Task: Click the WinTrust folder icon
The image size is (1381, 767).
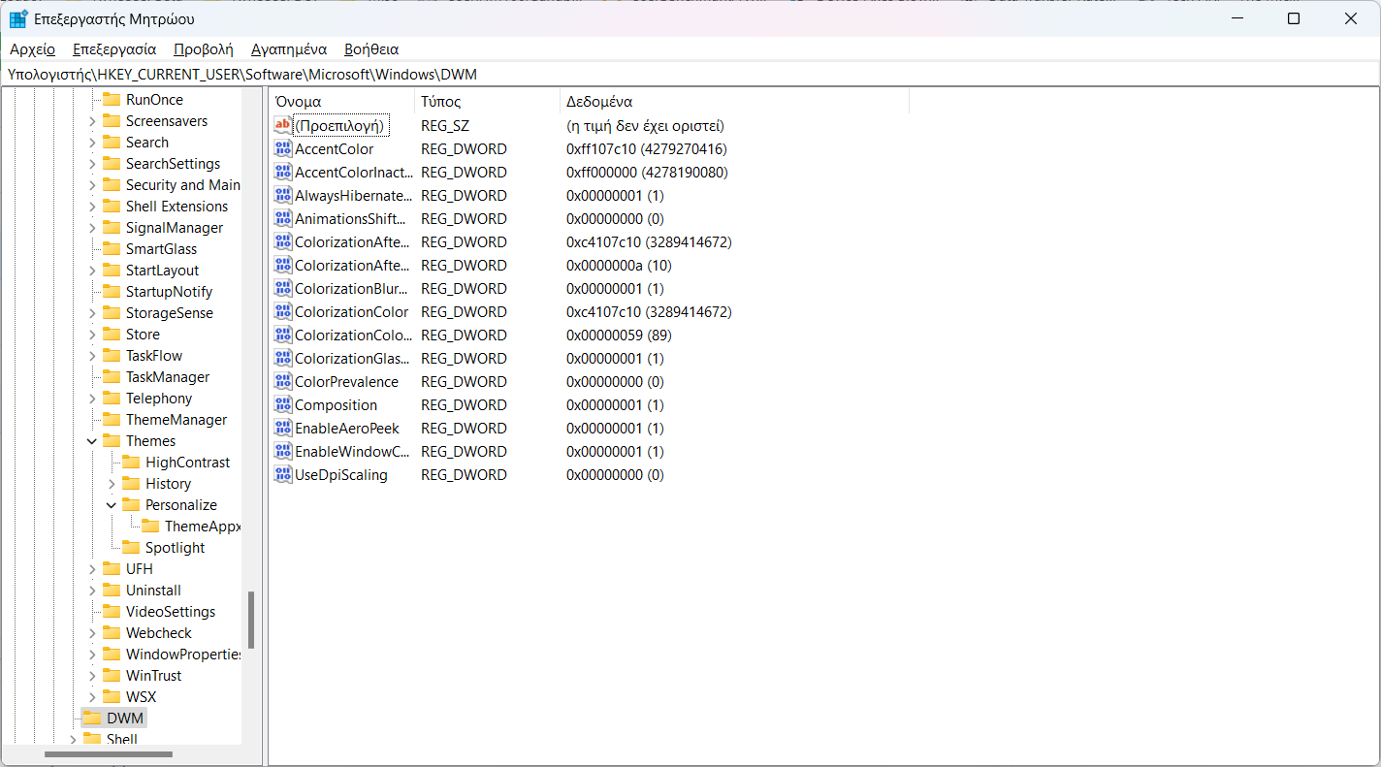Action: pyautogui.click(x=111, y=676)
